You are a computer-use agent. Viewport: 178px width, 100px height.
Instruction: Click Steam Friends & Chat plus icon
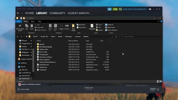[158, 89]
